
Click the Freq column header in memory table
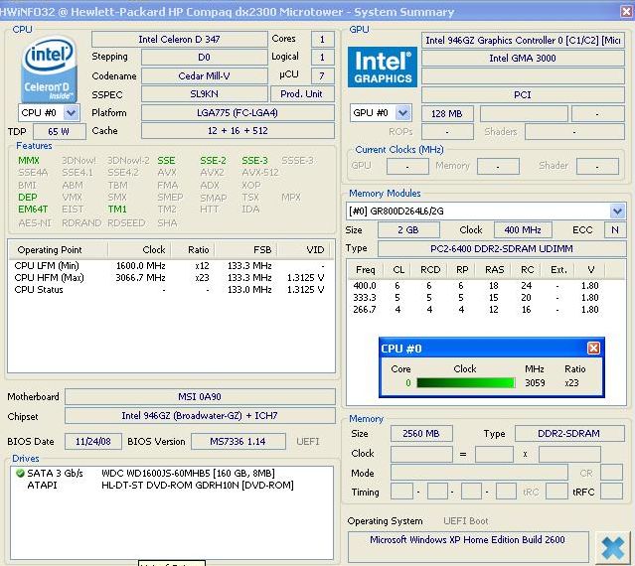365,270
